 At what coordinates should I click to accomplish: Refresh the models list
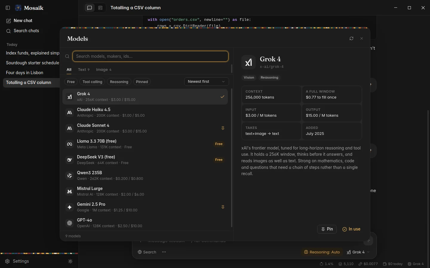(351, 38)
